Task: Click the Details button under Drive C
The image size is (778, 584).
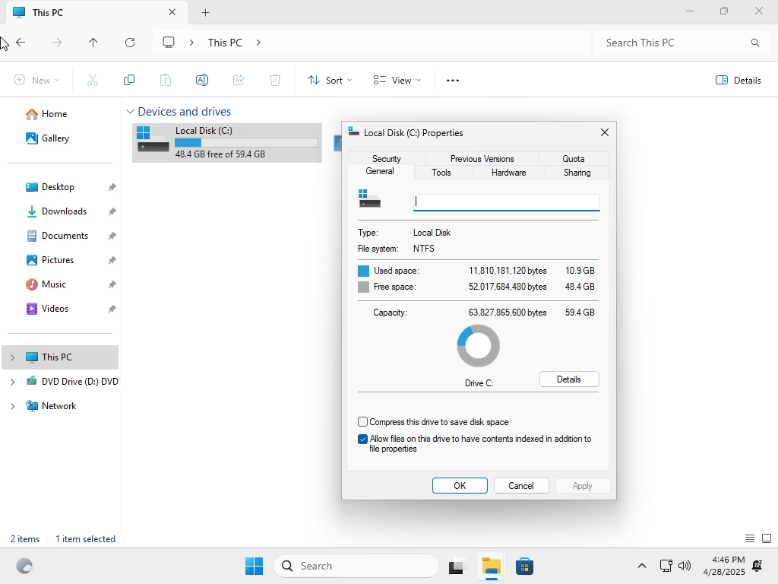Action: click(x=569, y=379)
